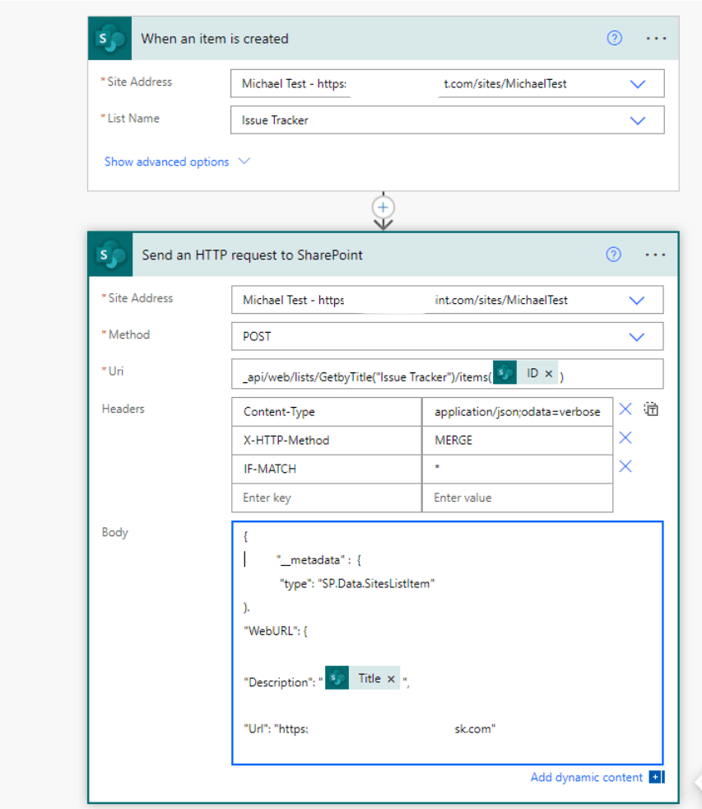The width and height of the screenshot is (702, 809).
Task: Remove the Title dynamic token from Body
Action: [391, 679]
